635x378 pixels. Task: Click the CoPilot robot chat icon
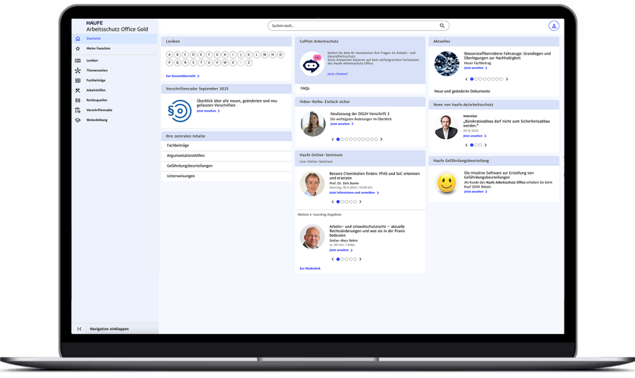312,64
